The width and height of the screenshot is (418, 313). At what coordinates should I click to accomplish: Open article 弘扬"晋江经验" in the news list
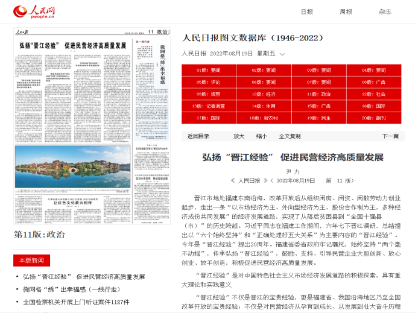(84, 277)
